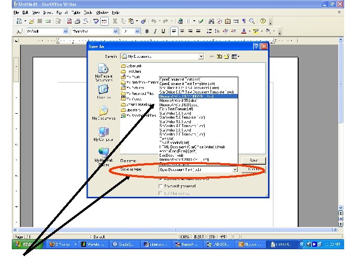Toggle AutoSpellcheck red wavy ABC icon

coord(104,21)
